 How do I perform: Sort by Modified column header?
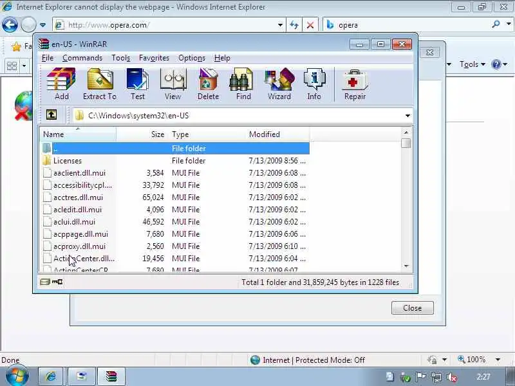278,134
